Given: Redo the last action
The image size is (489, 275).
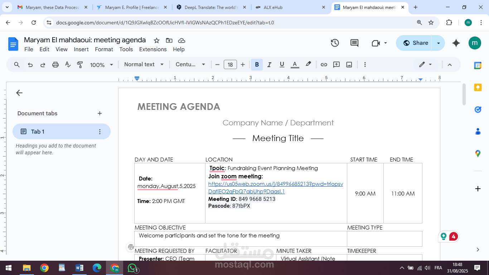Looking at the screenshot, I should 43,65.
